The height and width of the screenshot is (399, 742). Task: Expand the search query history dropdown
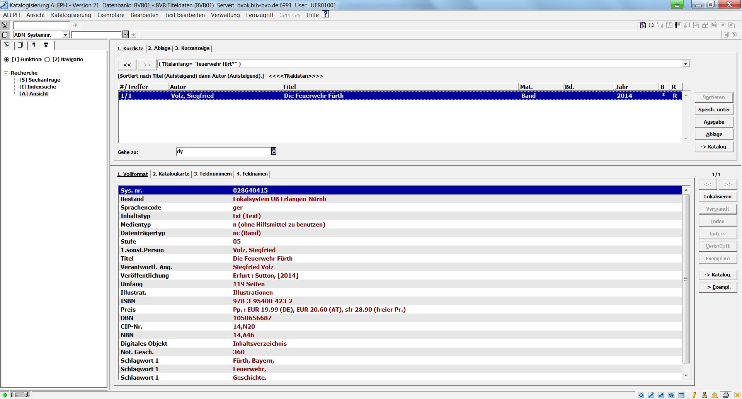tap(686, 64)
